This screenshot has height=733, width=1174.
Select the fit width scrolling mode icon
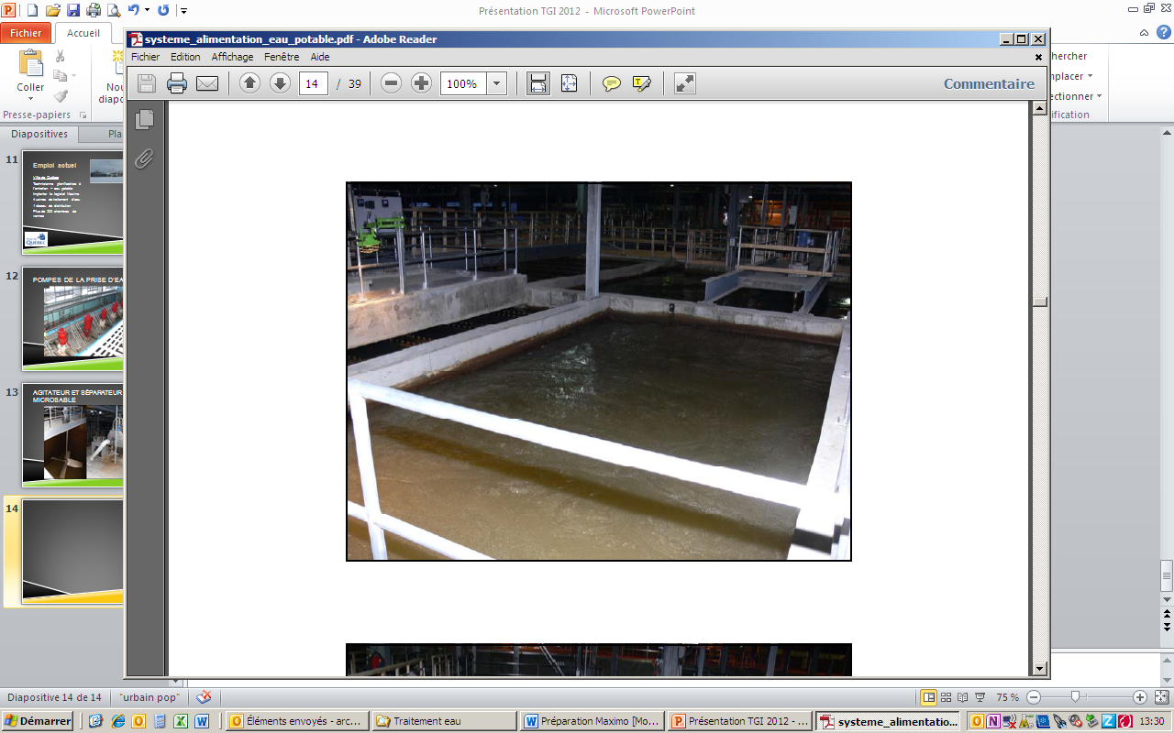(537, 83)
